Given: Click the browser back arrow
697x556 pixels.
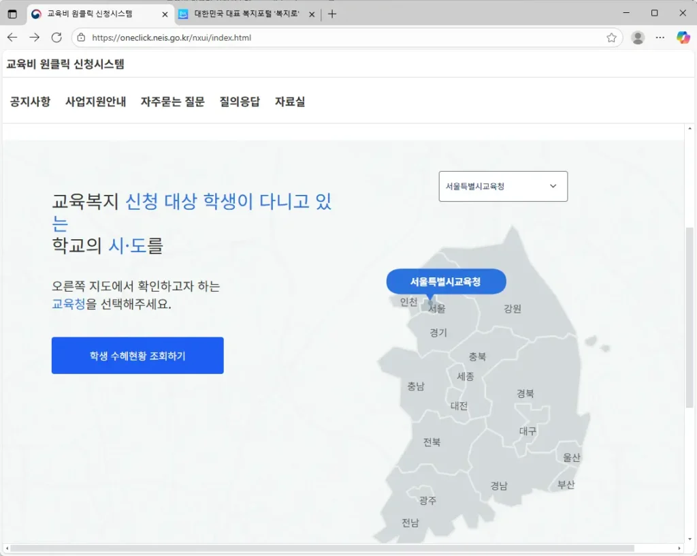Looking at the screenshot, I should (x=14, y=37).
